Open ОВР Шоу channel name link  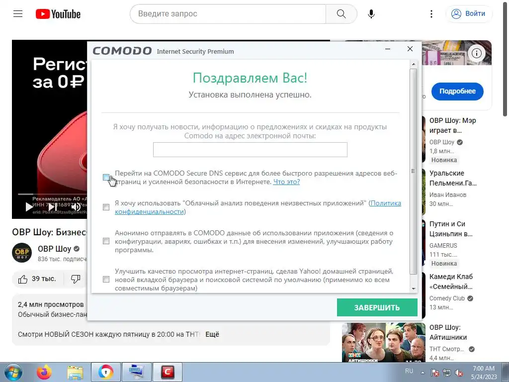coord(54,249)
